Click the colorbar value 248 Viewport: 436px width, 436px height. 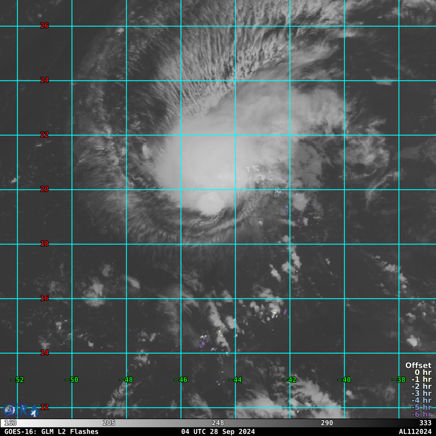tap(217, 423)
